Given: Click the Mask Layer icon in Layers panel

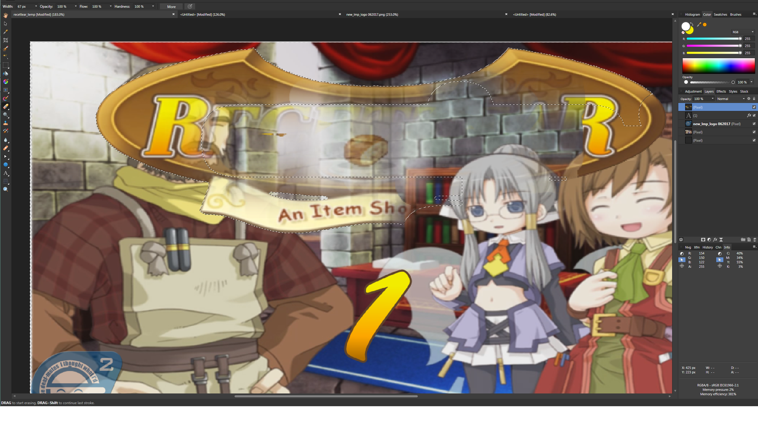Looking at the screenshot, I should pyautogui.click(x=703, y=240).
